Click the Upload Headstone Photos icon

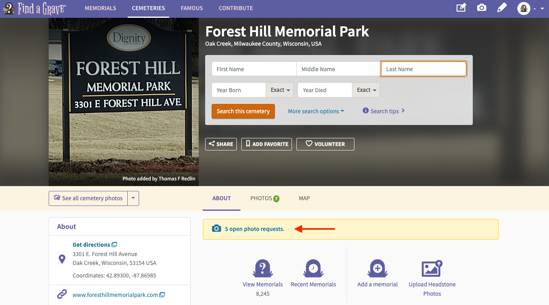pyautogui.click(x=432, y=269)
